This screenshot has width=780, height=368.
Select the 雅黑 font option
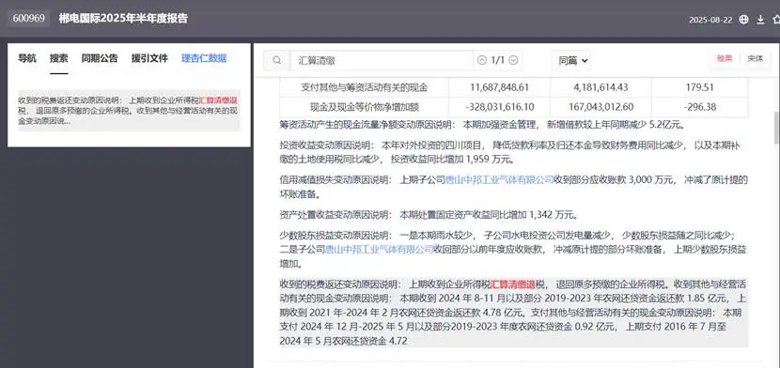[725, 58]
